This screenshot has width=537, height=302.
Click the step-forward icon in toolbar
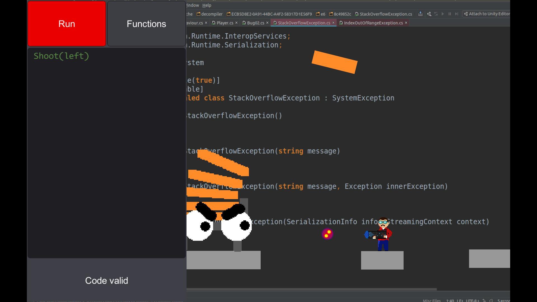[x=456, y=14]
